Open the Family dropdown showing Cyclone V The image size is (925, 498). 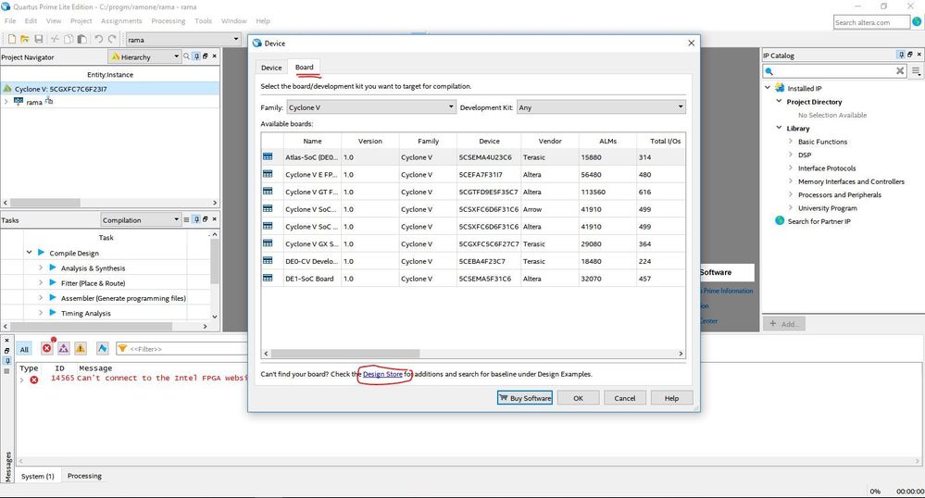tap(371, 107)
